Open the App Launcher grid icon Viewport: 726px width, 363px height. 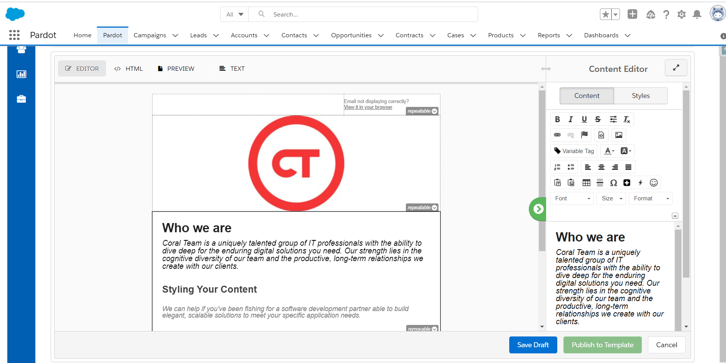14,35
